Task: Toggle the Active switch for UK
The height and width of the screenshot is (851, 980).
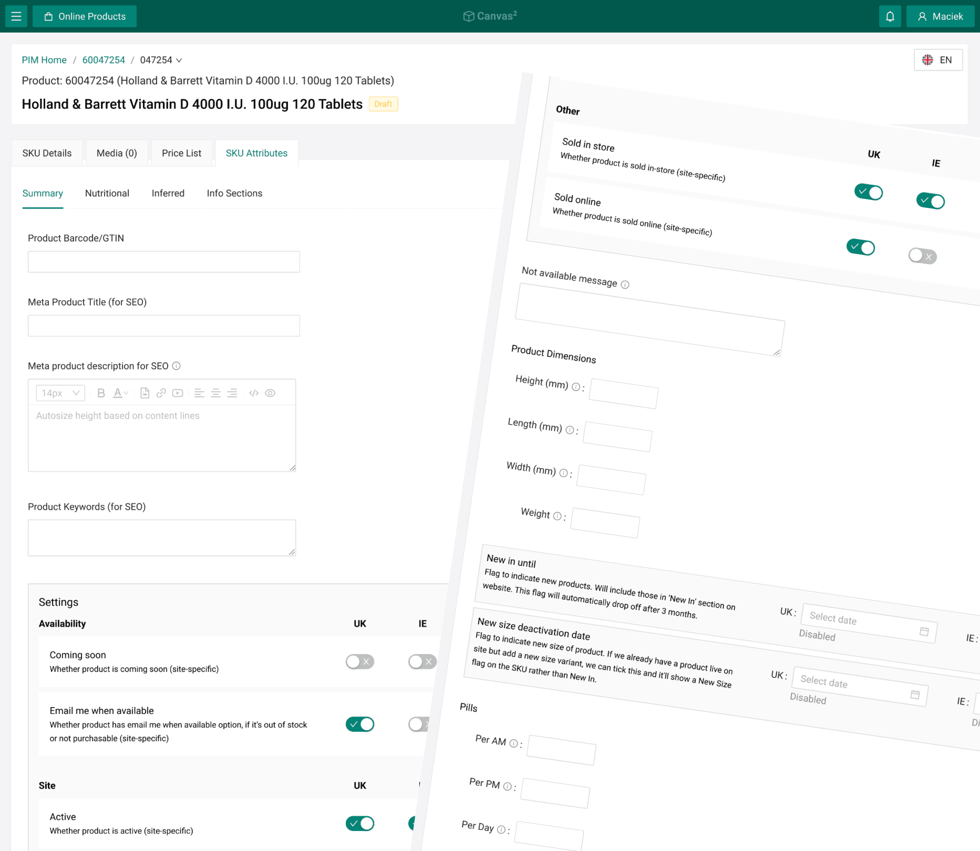Action: (360, 823)
